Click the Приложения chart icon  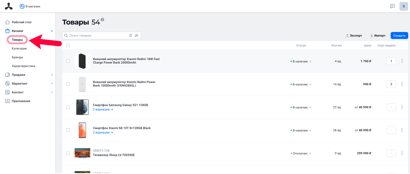(x=8, y=101)
